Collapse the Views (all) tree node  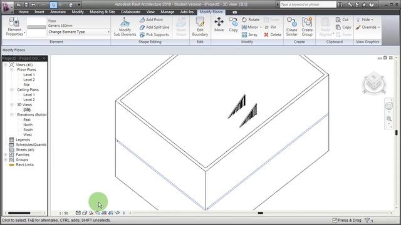[x=6, y=65]
